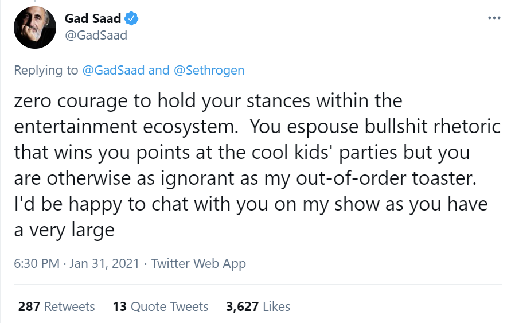This screenshot has height=323, width=515.
Task: Visit the @Sethrogen mentioned profile
Action: pos(209,70)
